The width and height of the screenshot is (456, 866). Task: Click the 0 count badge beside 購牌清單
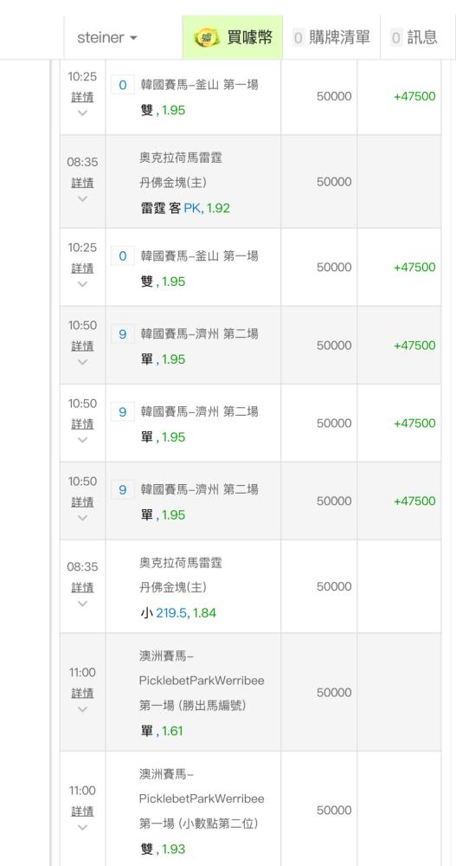299,37
